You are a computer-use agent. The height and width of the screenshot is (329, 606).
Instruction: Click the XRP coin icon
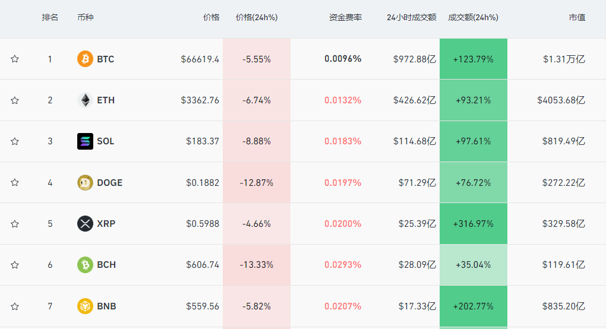[85, 223]
